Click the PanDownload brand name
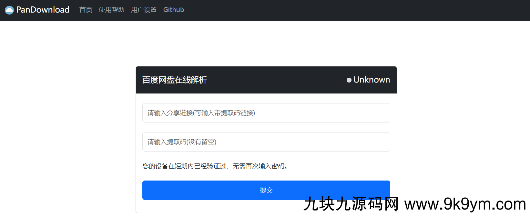530x216 pixels. (x=43, y=10)
